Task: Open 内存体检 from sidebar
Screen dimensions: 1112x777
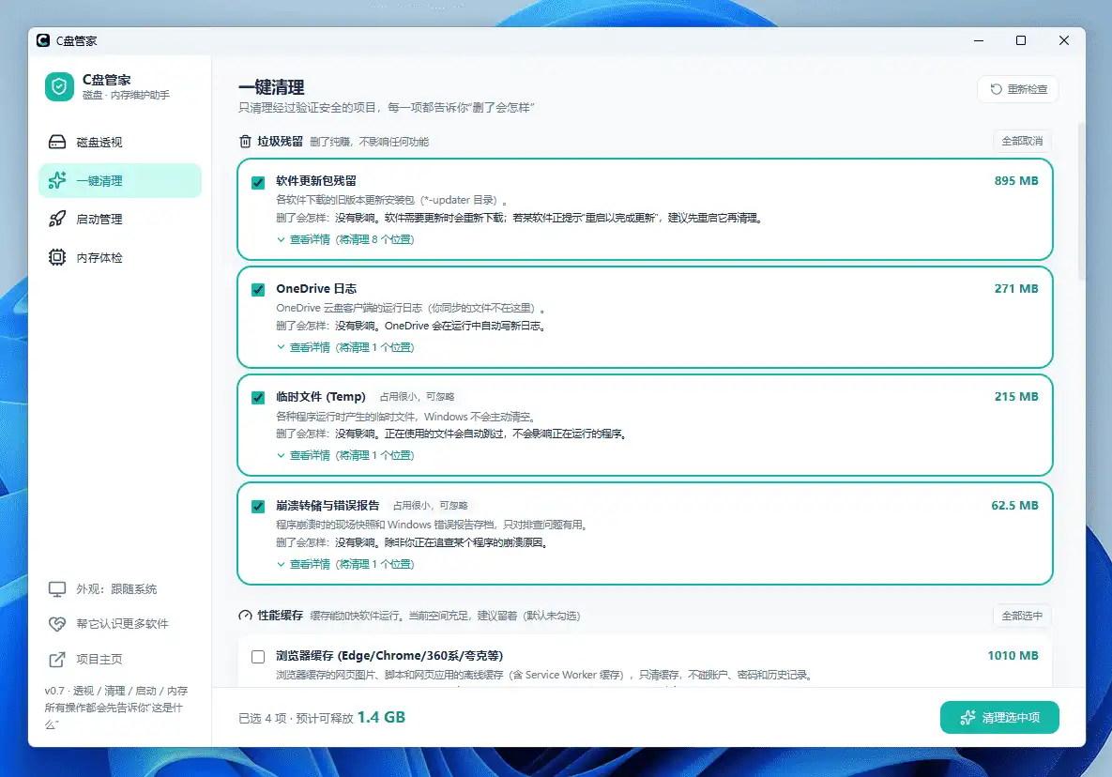Action: pyautogui.click(x=120, y=257)
